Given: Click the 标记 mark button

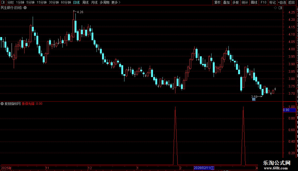Looking at the screenshot, I should (x=272, y=2).
